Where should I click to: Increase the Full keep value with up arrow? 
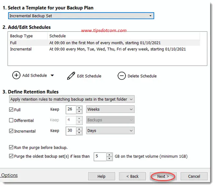[79, 108]
